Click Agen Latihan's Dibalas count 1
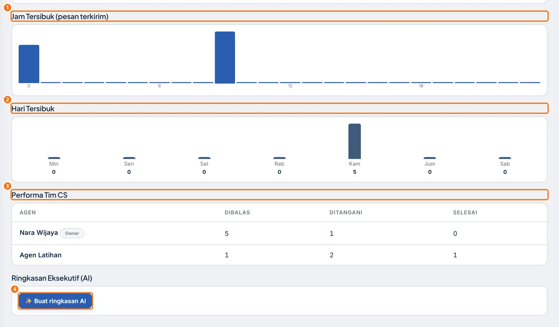559x327 pixels. click(227, 255)
